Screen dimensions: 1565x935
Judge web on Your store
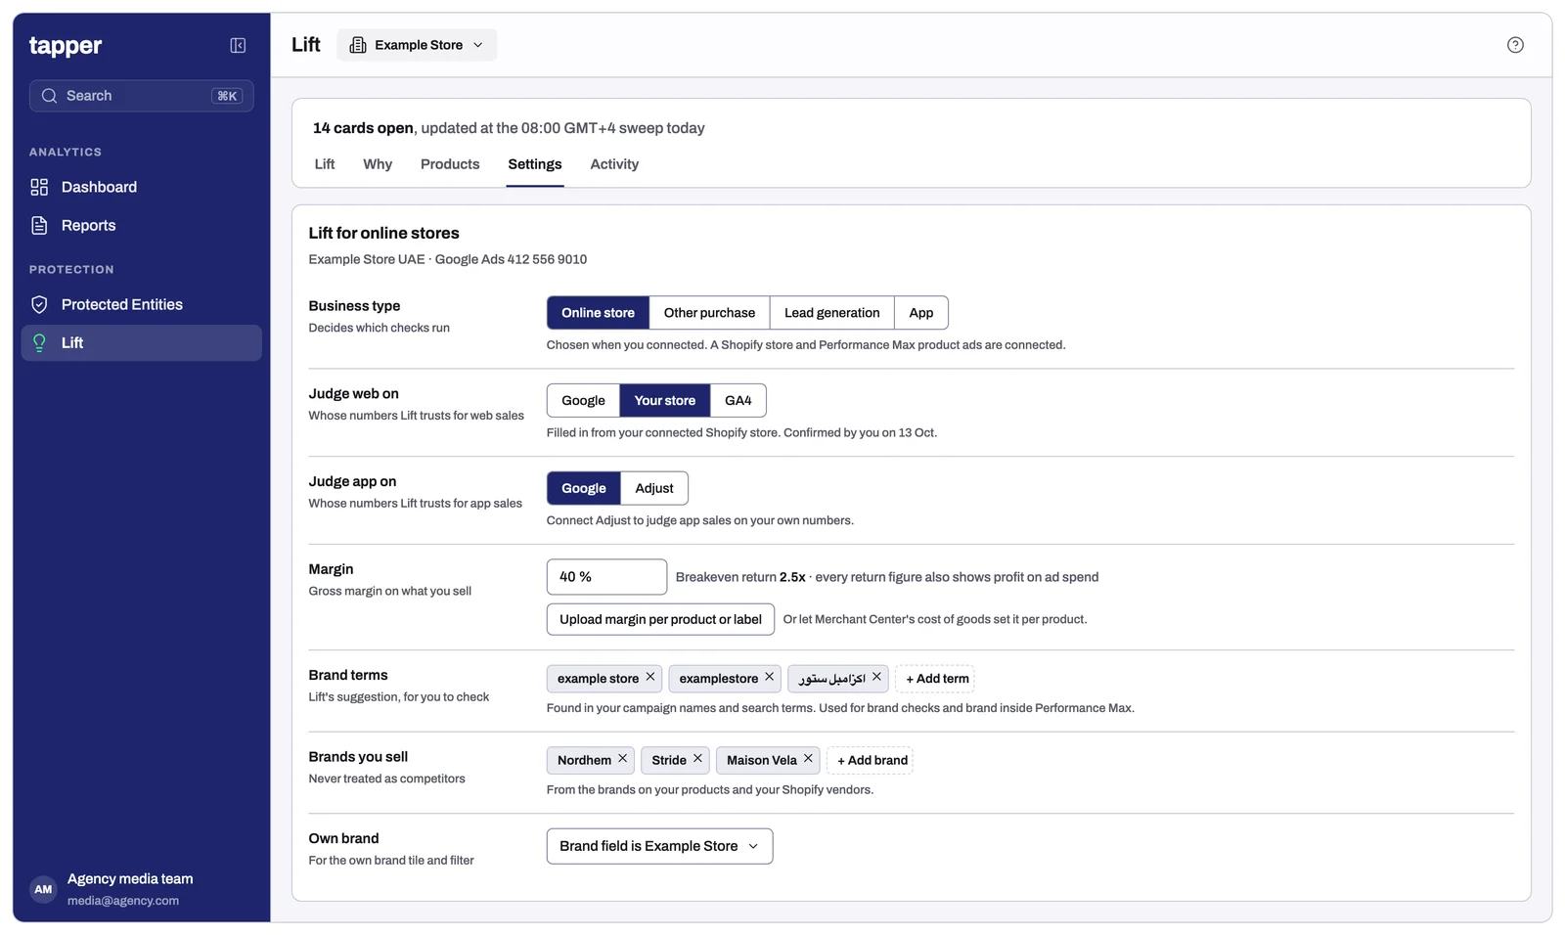point(665,401)
